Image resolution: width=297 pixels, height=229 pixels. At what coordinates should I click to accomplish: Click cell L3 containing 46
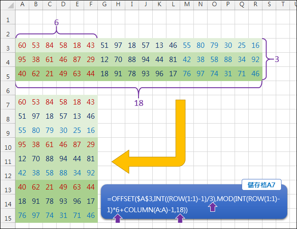click(x=173, y=46)
